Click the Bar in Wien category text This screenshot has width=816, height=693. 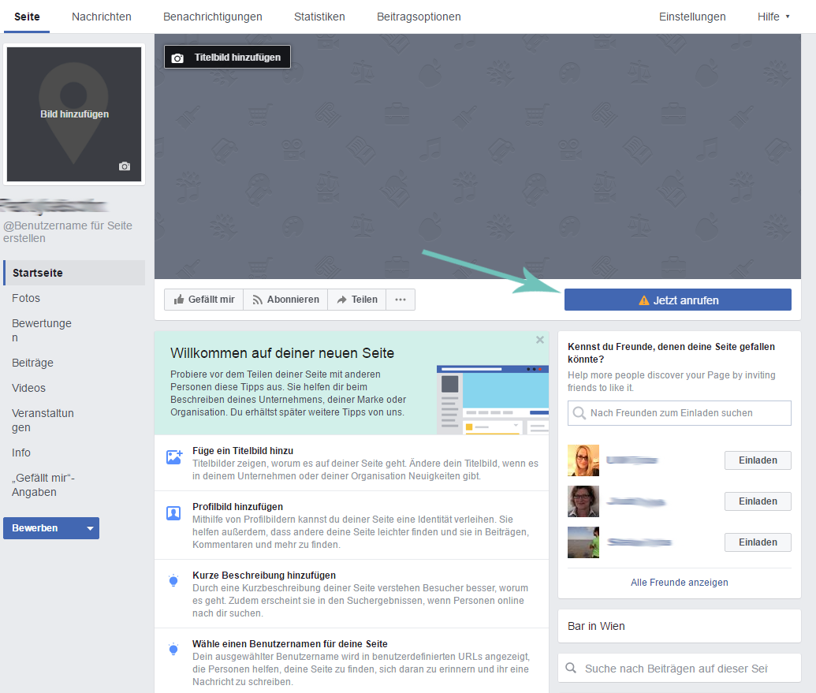tap(596, 627)
